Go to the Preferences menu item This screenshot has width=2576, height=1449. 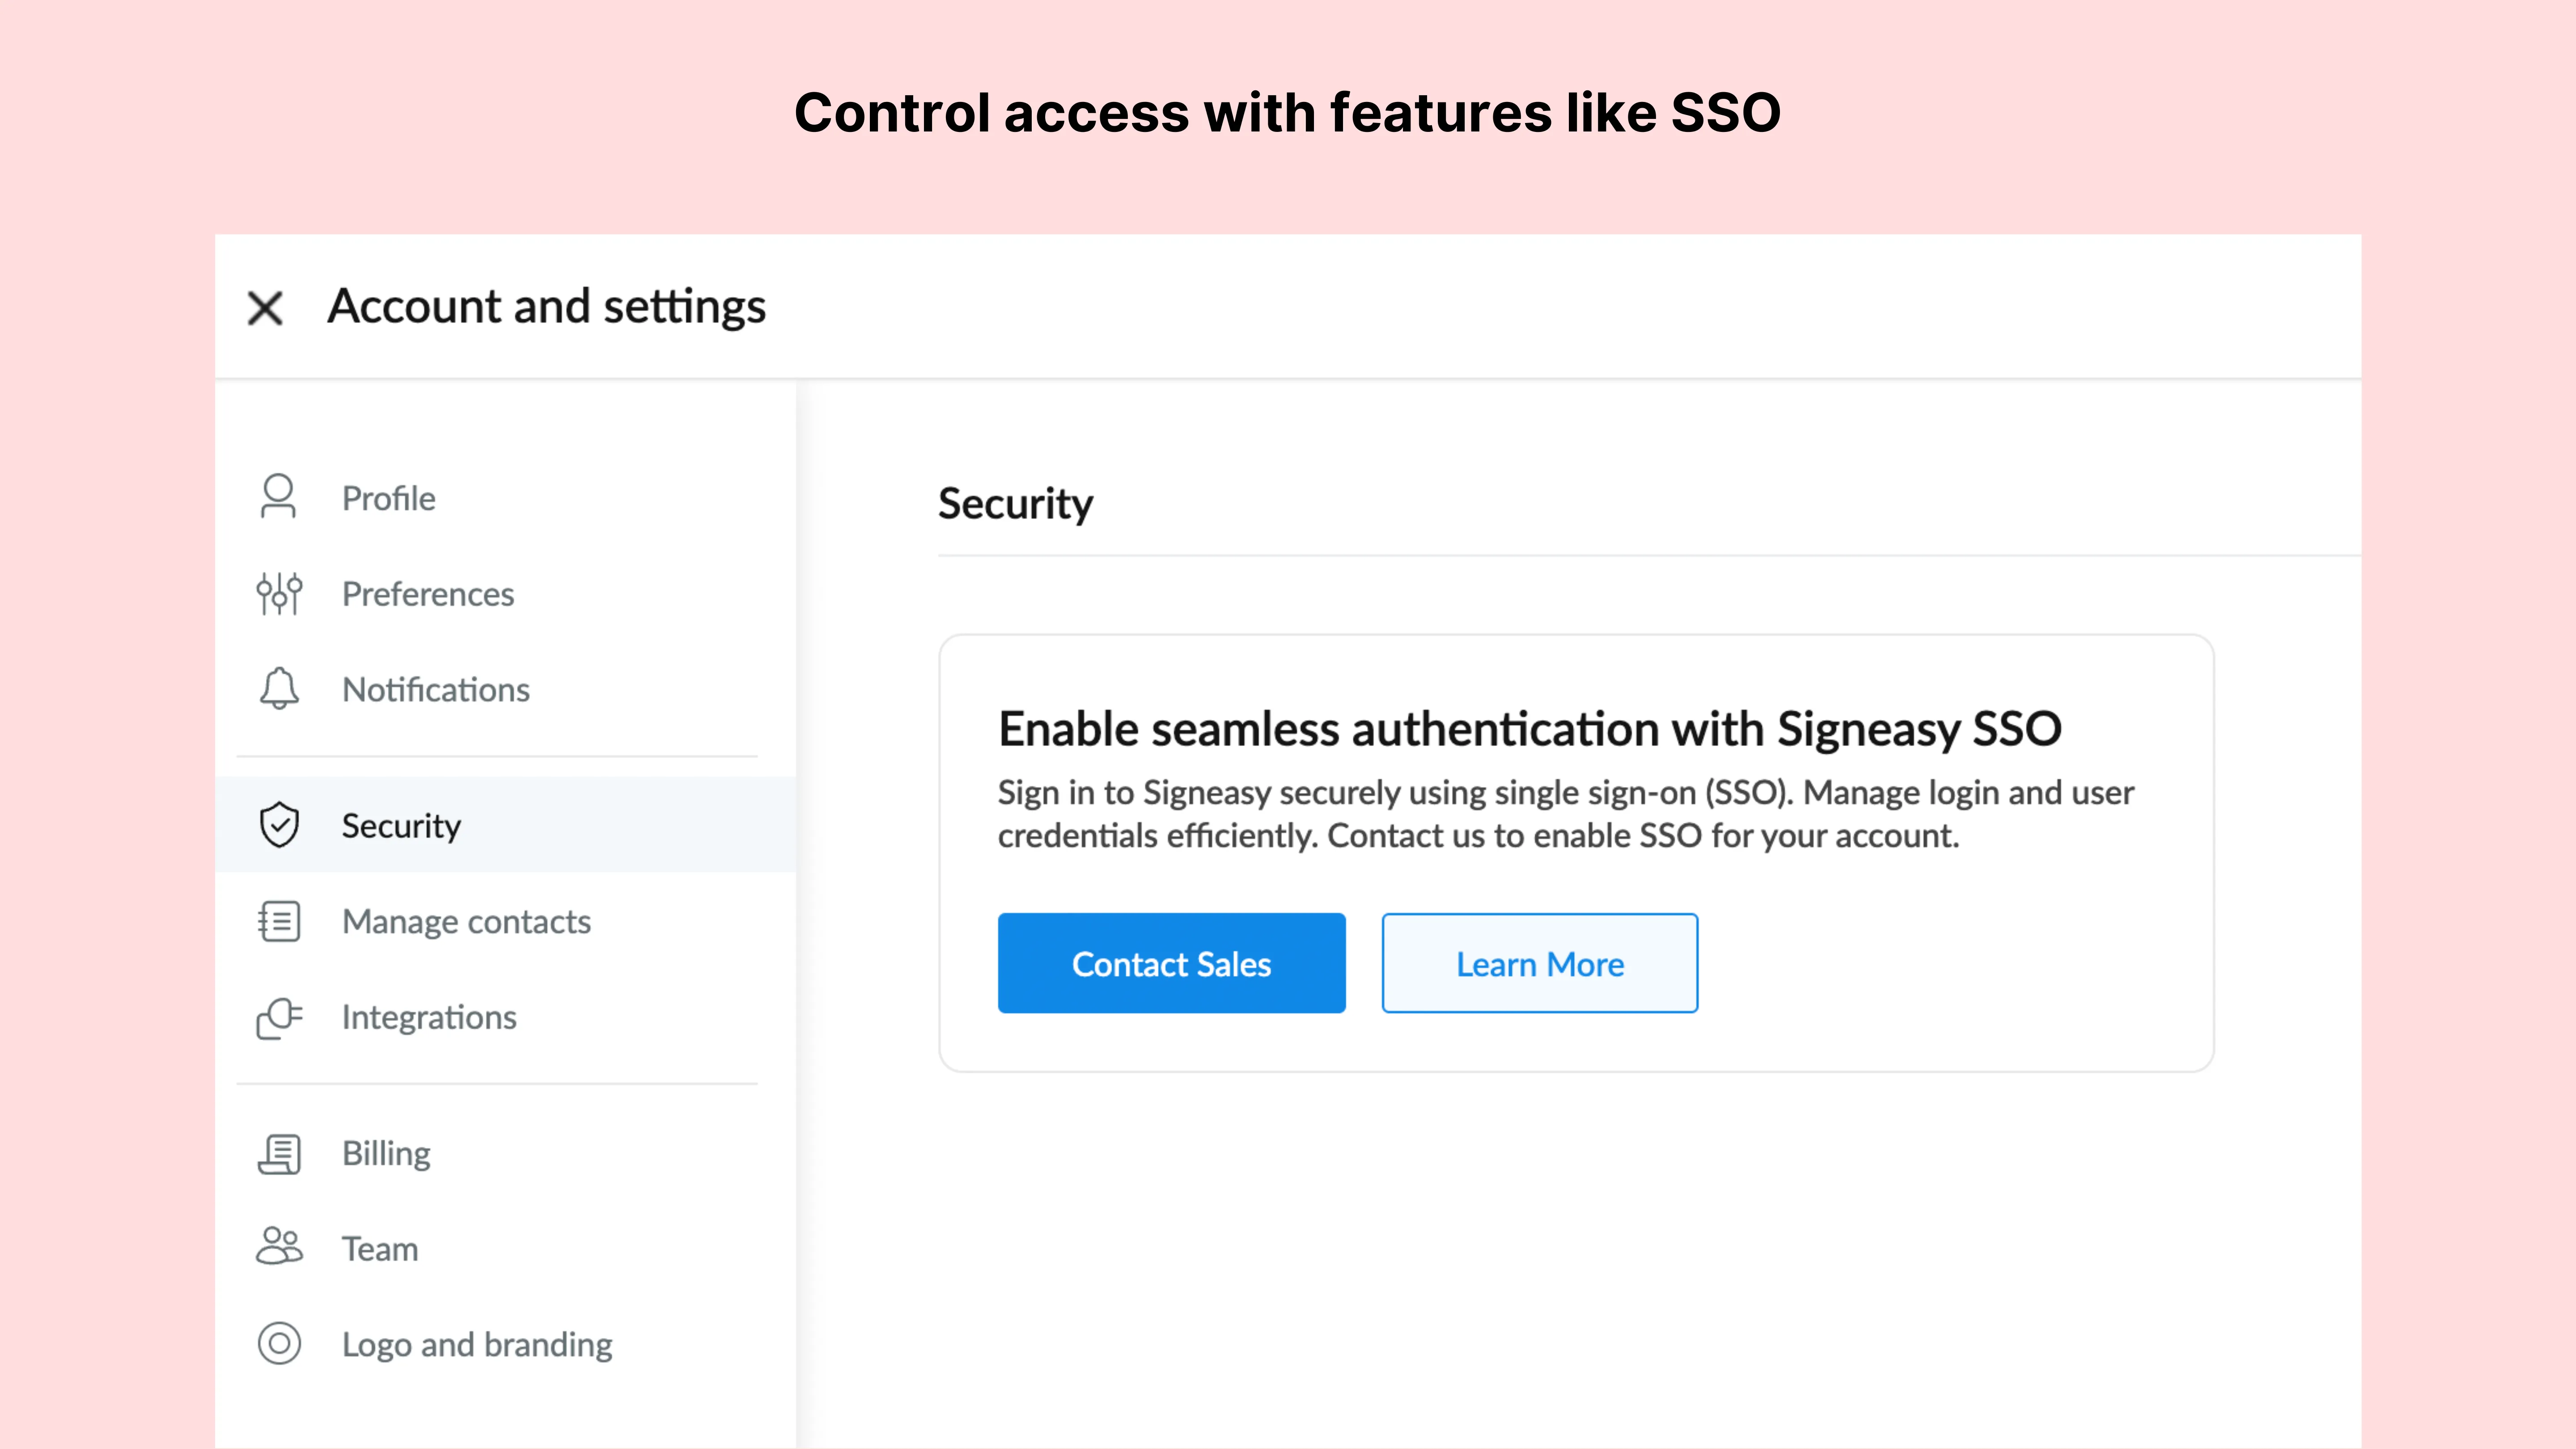click(427, 594)
